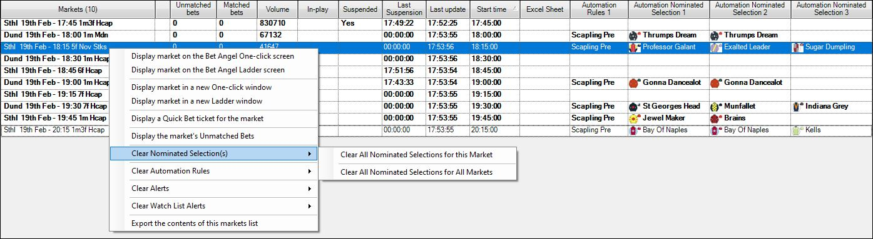Expand Clear Watch List Alerts submenu arrow
Image resolution: width=873 pixels, height=239 pixels.
pos(309,206)
